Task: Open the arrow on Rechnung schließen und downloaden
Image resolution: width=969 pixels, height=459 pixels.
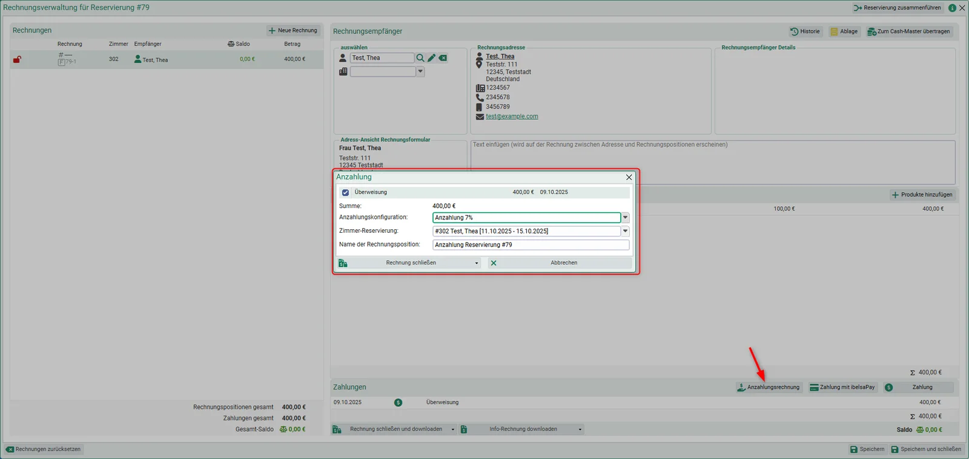Action: (453, 429)
